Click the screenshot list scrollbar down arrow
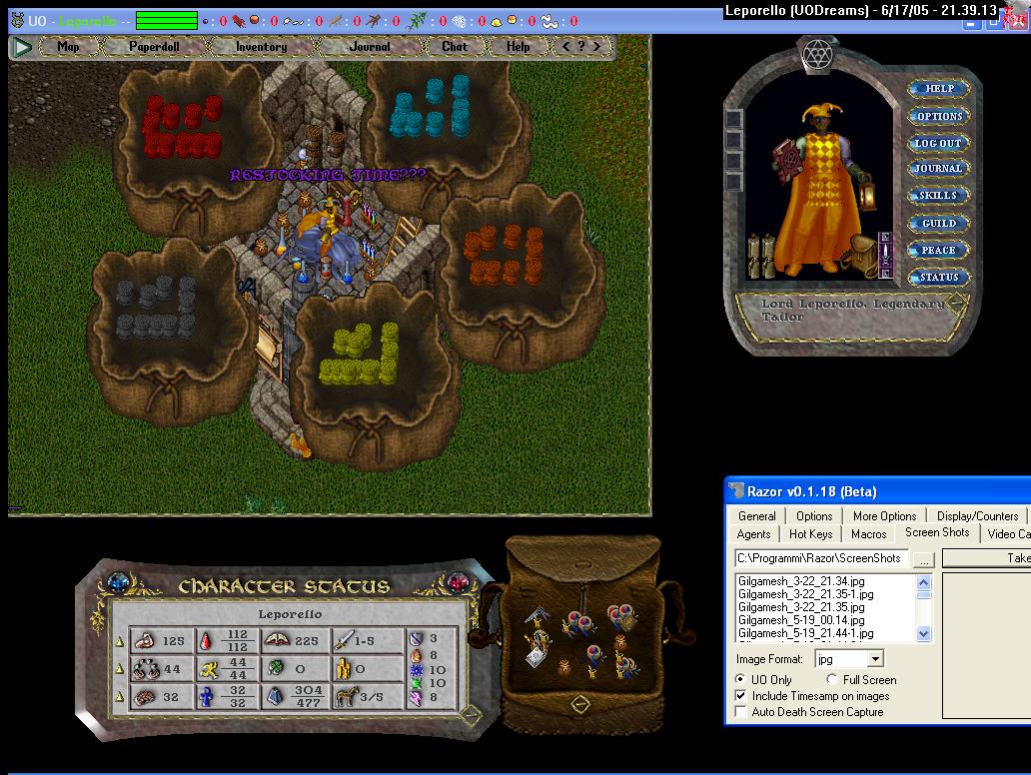The image size is (1031, 775). pyautogui.click(x=924, y=633)
